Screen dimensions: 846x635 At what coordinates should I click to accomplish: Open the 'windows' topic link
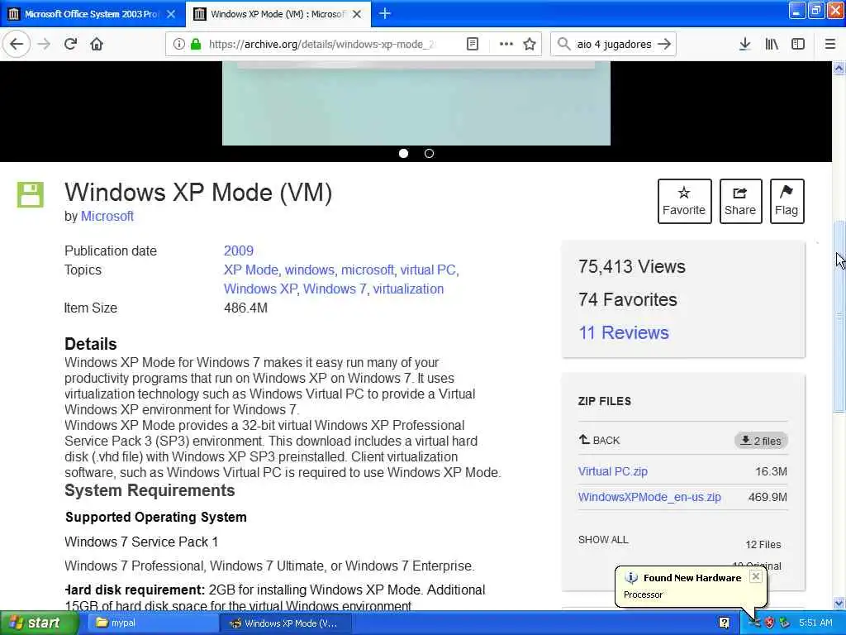click(310, 270)
